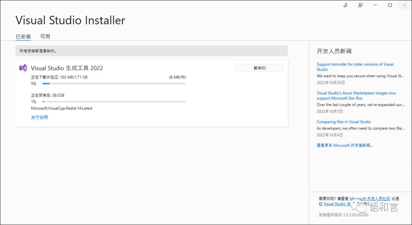Pause installation with 暂停(P) button
Image resolution: width=412 pixels, height=225 pixels.
pyautogui.click(x=260, y=68)
